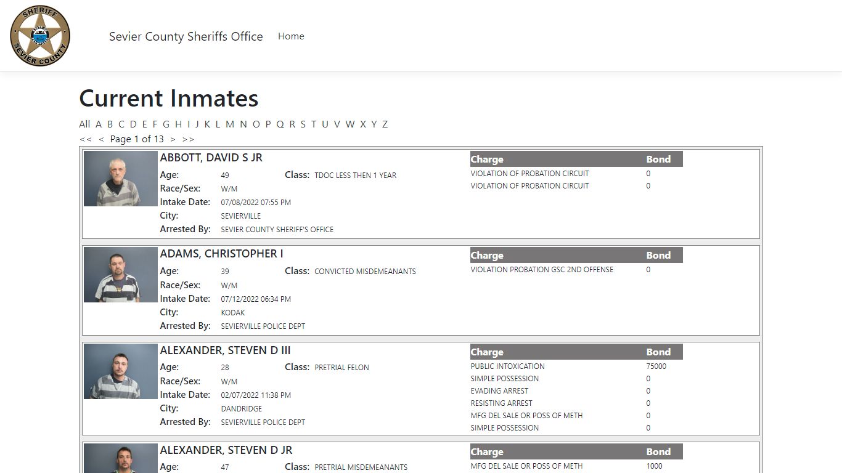Viewport: 842px width, 473px height.
Task: Filter inmates by letter Y
Action: pos(374,124)
